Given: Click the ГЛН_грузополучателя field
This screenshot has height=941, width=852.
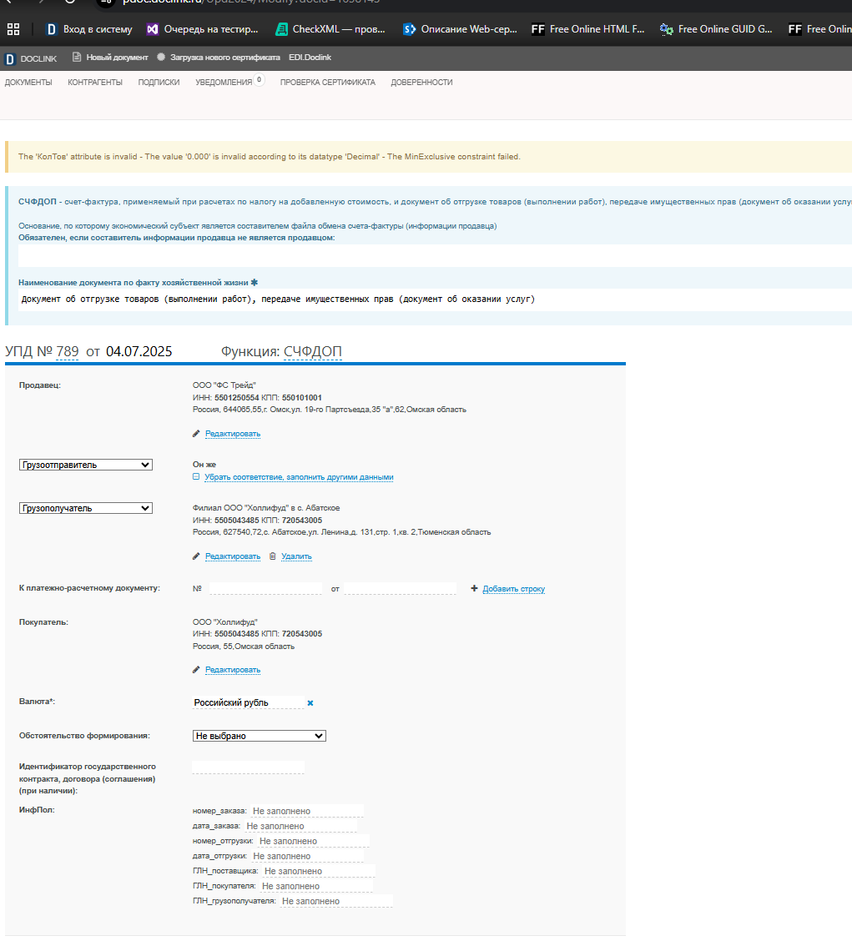Looking at the screenshot, I should (x=336, y=902).
